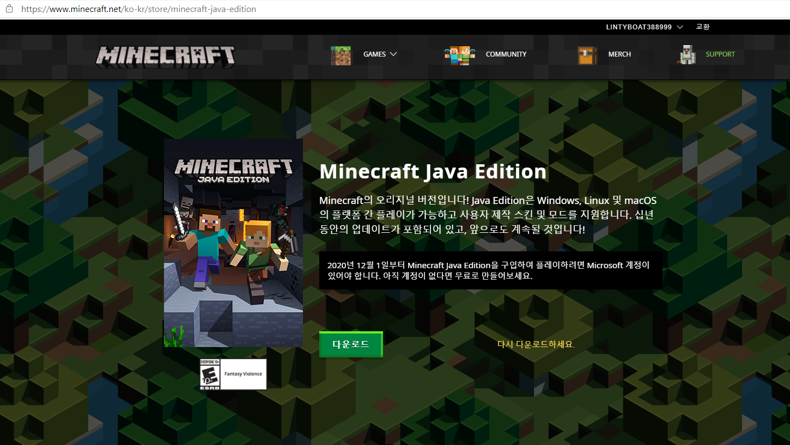This screenshot has height=445, width=790.
Task: Click the treasure chest Merch icon
Action: [587, 55]
